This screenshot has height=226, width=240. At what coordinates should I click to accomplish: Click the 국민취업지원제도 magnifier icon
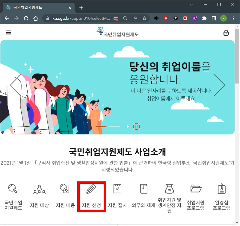coord(13,189)
